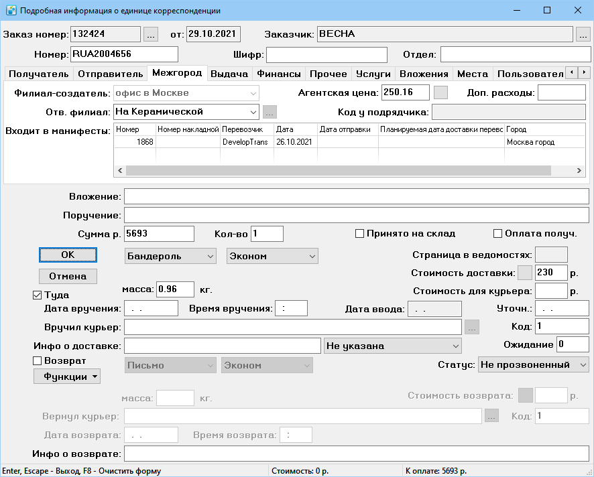This screenshot has height=477, width=594.
Task: Open the Выдача tab
Action: [x=229, y=74]
